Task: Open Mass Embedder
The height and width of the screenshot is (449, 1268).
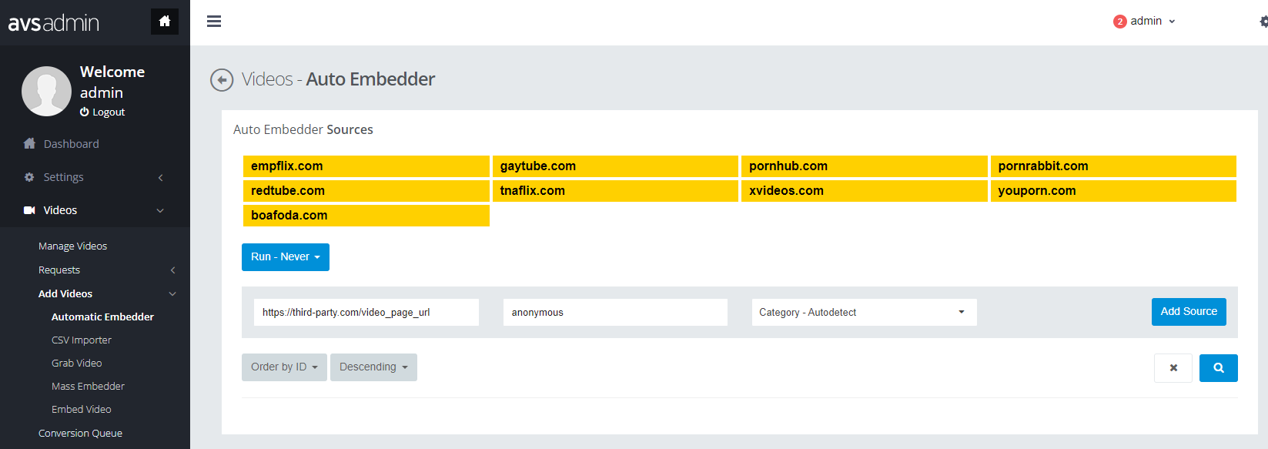Action: point(88,387)
